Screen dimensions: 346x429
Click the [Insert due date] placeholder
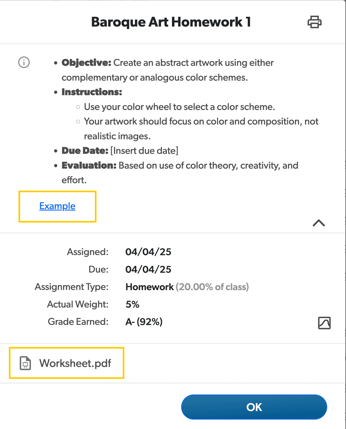pyautogui.click(x=144, y=151)
